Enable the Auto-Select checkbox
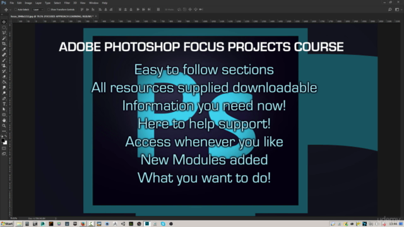 pos(15,9)
